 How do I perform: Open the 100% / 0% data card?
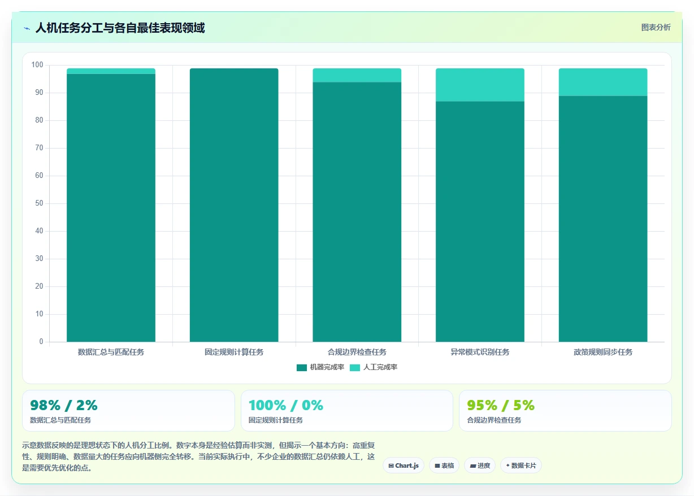(x=347, y=411)
